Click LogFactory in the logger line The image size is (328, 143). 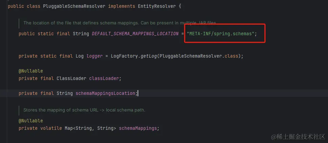[124, 56]
